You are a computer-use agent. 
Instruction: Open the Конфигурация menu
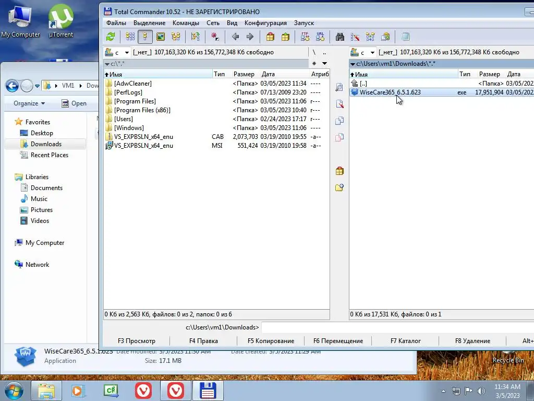265,23
